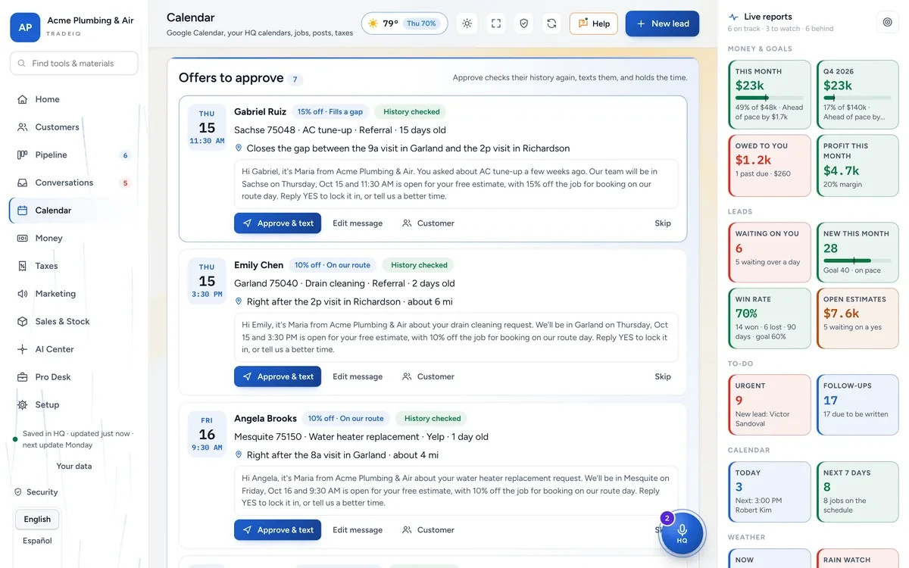
Task: Edit message for Gabriel Ruiz
Action: pyautogui.click(x=358, y=223)
